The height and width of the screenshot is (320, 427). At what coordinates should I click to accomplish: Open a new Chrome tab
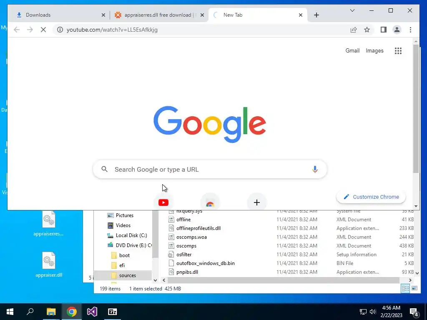coord(316,15)
